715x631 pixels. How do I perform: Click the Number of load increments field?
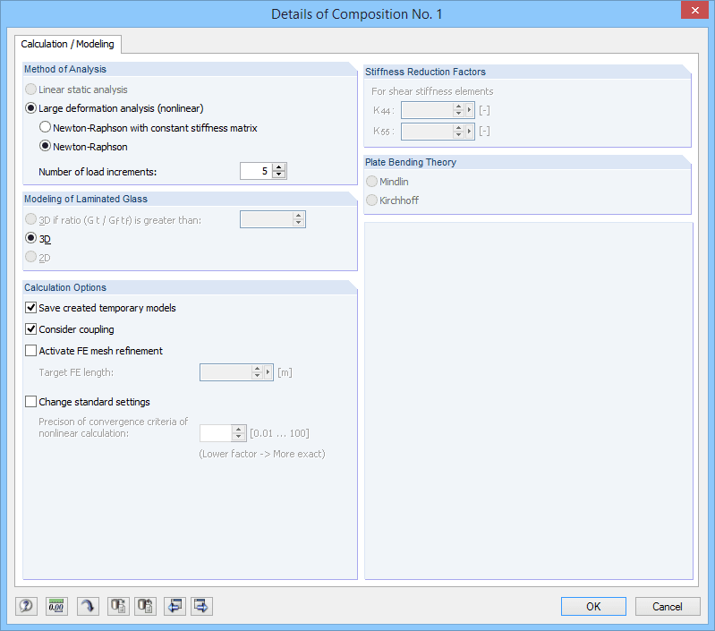coord(256,171)
